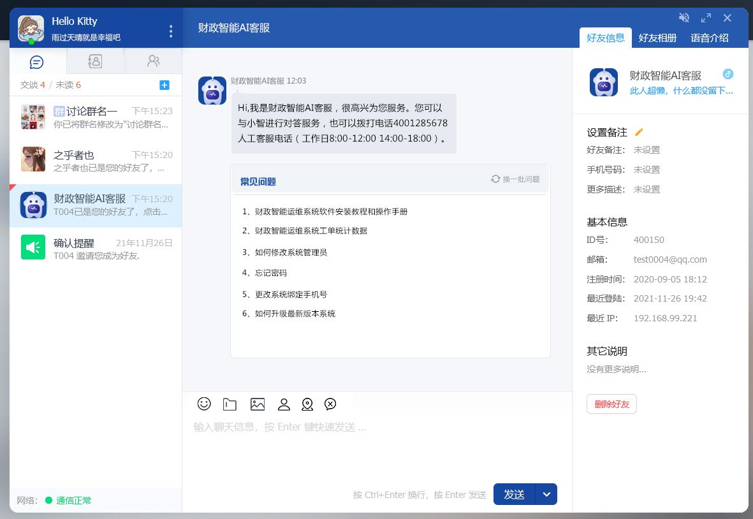This screenshot has height=519, width=753.
Task: Open the send button dropdown arrow
Action: pyautogui.click(x=546, y=494)
